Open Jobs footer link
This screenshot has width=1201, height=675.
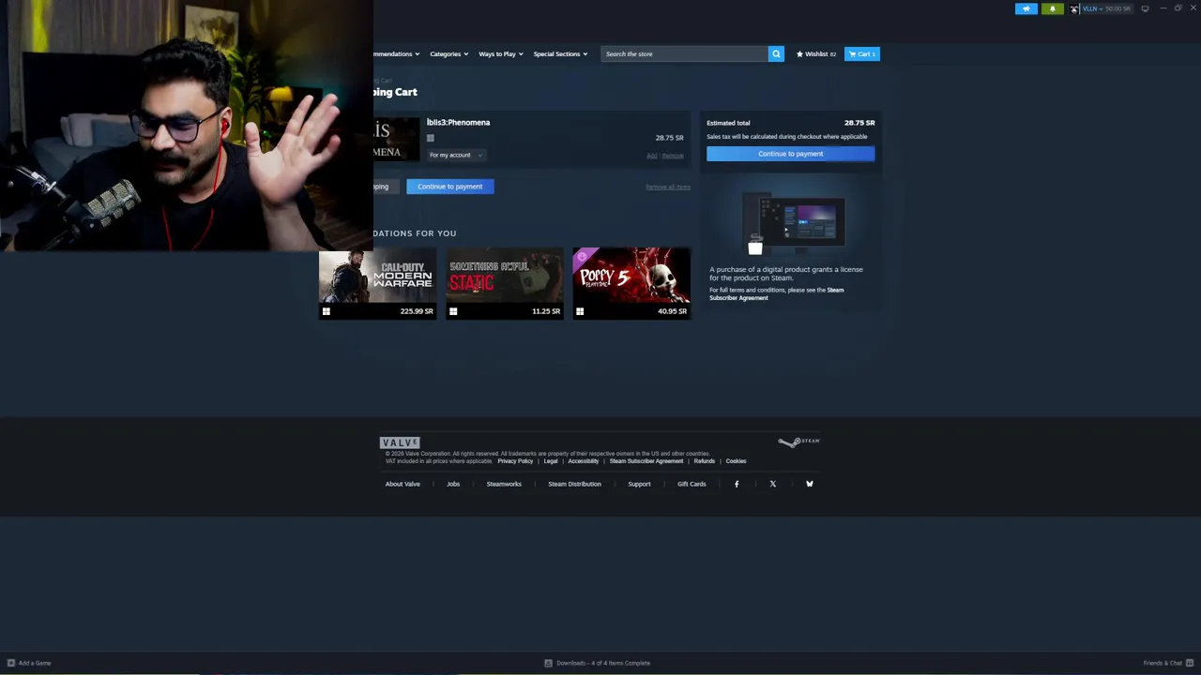tap(453, 484)
